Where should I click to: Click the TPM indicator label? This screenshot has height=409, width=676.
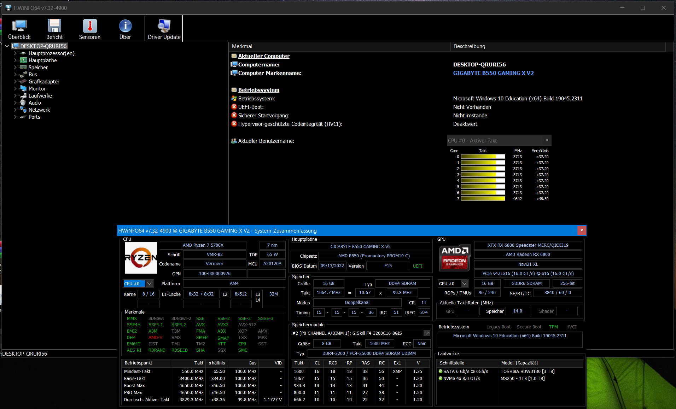point(553,327)
